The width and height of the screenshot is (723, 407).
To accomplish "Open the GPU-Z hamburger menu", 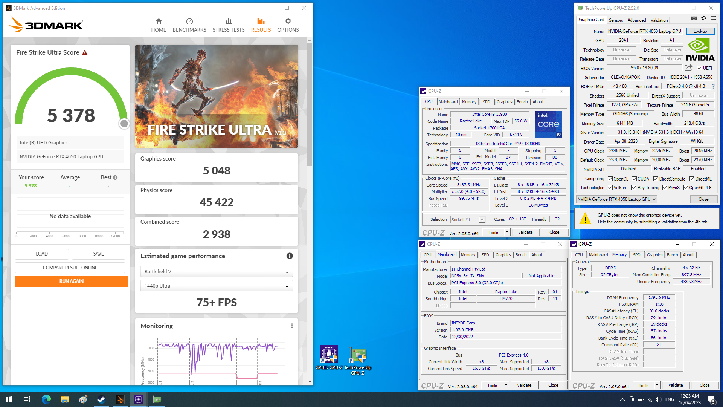I will (x=713, y=18).
